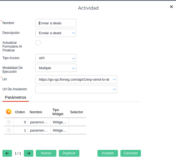Remove the paramco parameter row
The image size is (176, 160).
coord(9,122)
